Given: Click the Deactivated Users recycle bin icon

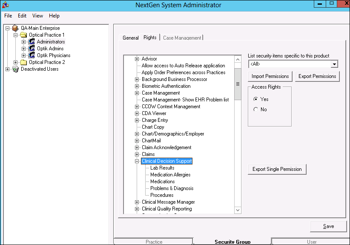Looking at the screenshot, I should [x=15, y=69].
